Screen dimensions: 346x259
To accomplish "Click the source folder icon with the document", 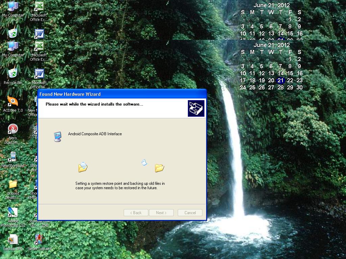I will point(83,167).
